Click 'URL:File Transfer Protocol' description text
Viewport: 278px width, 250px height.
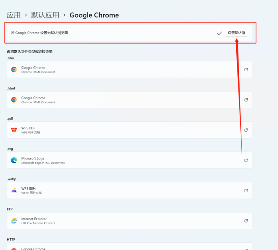pos(38,223)
